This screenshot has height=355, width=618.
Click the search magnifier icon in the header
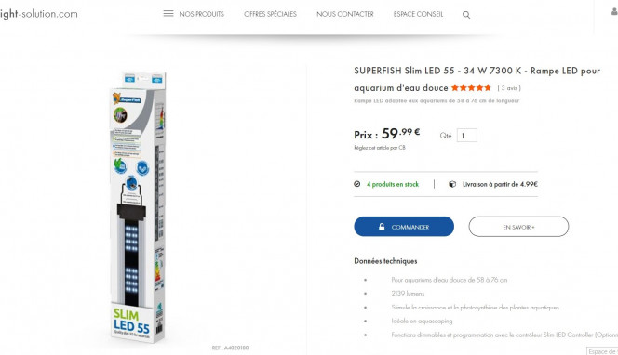click(x=466, y=15)
